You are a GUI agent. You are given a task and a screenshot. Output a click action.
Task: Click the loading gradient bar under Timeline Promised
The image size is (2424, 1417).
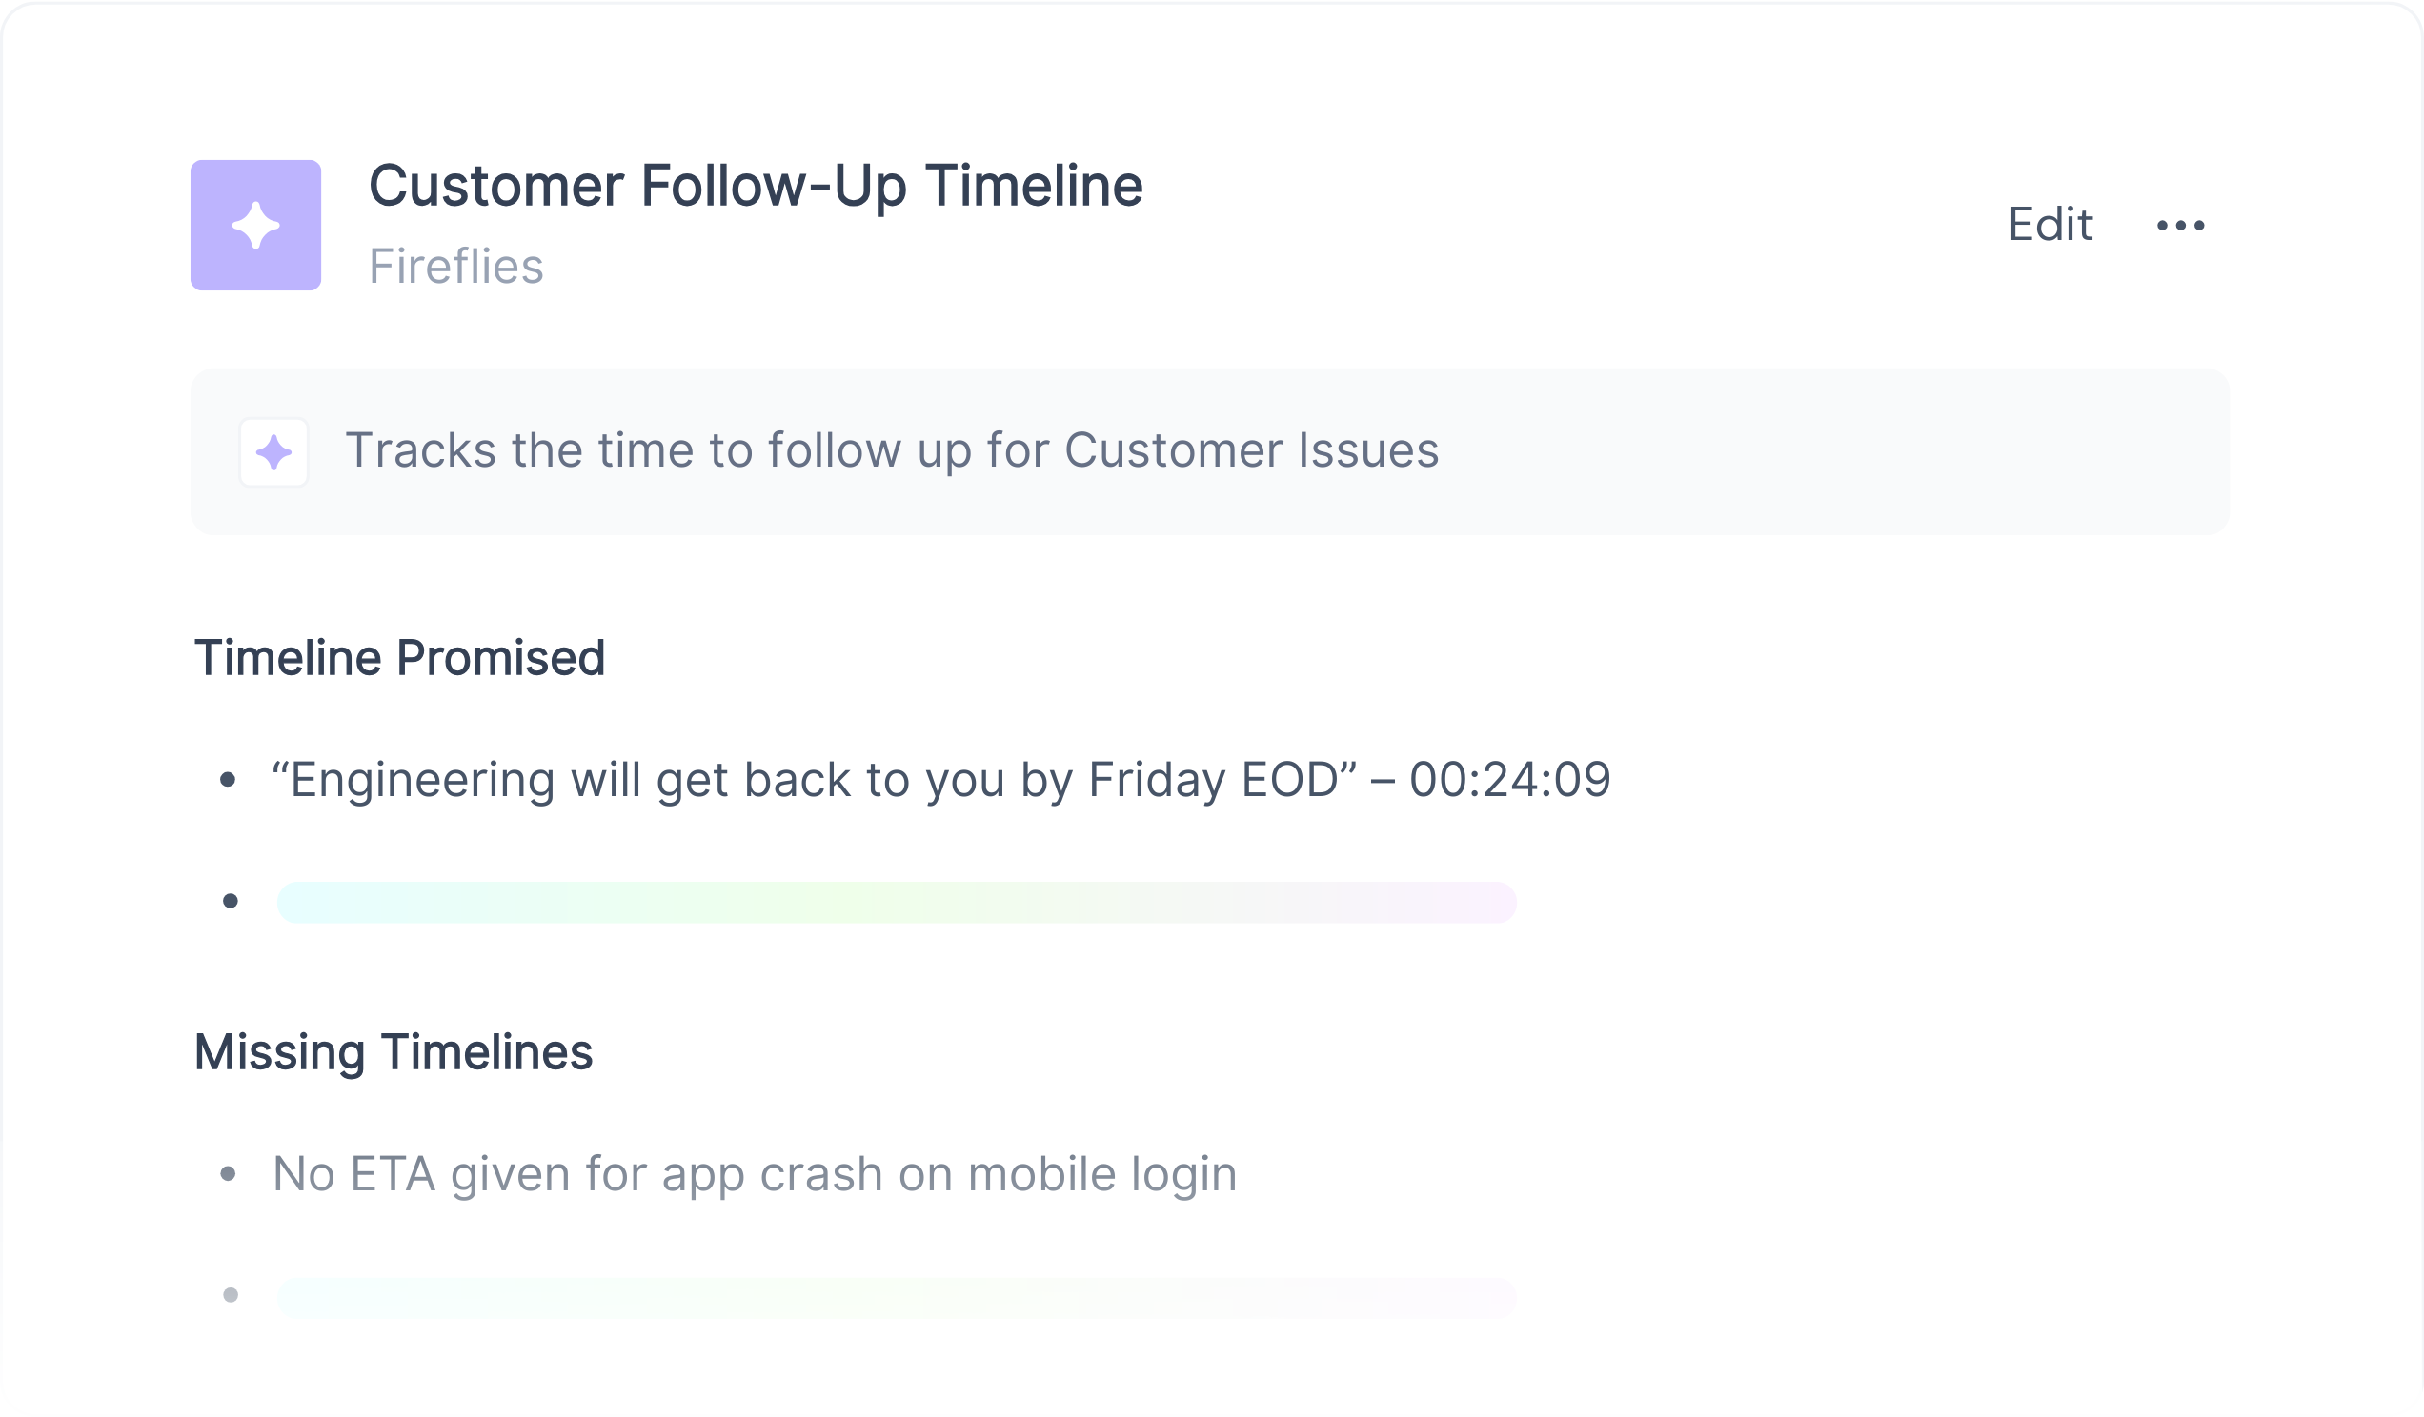click(896, 903)
